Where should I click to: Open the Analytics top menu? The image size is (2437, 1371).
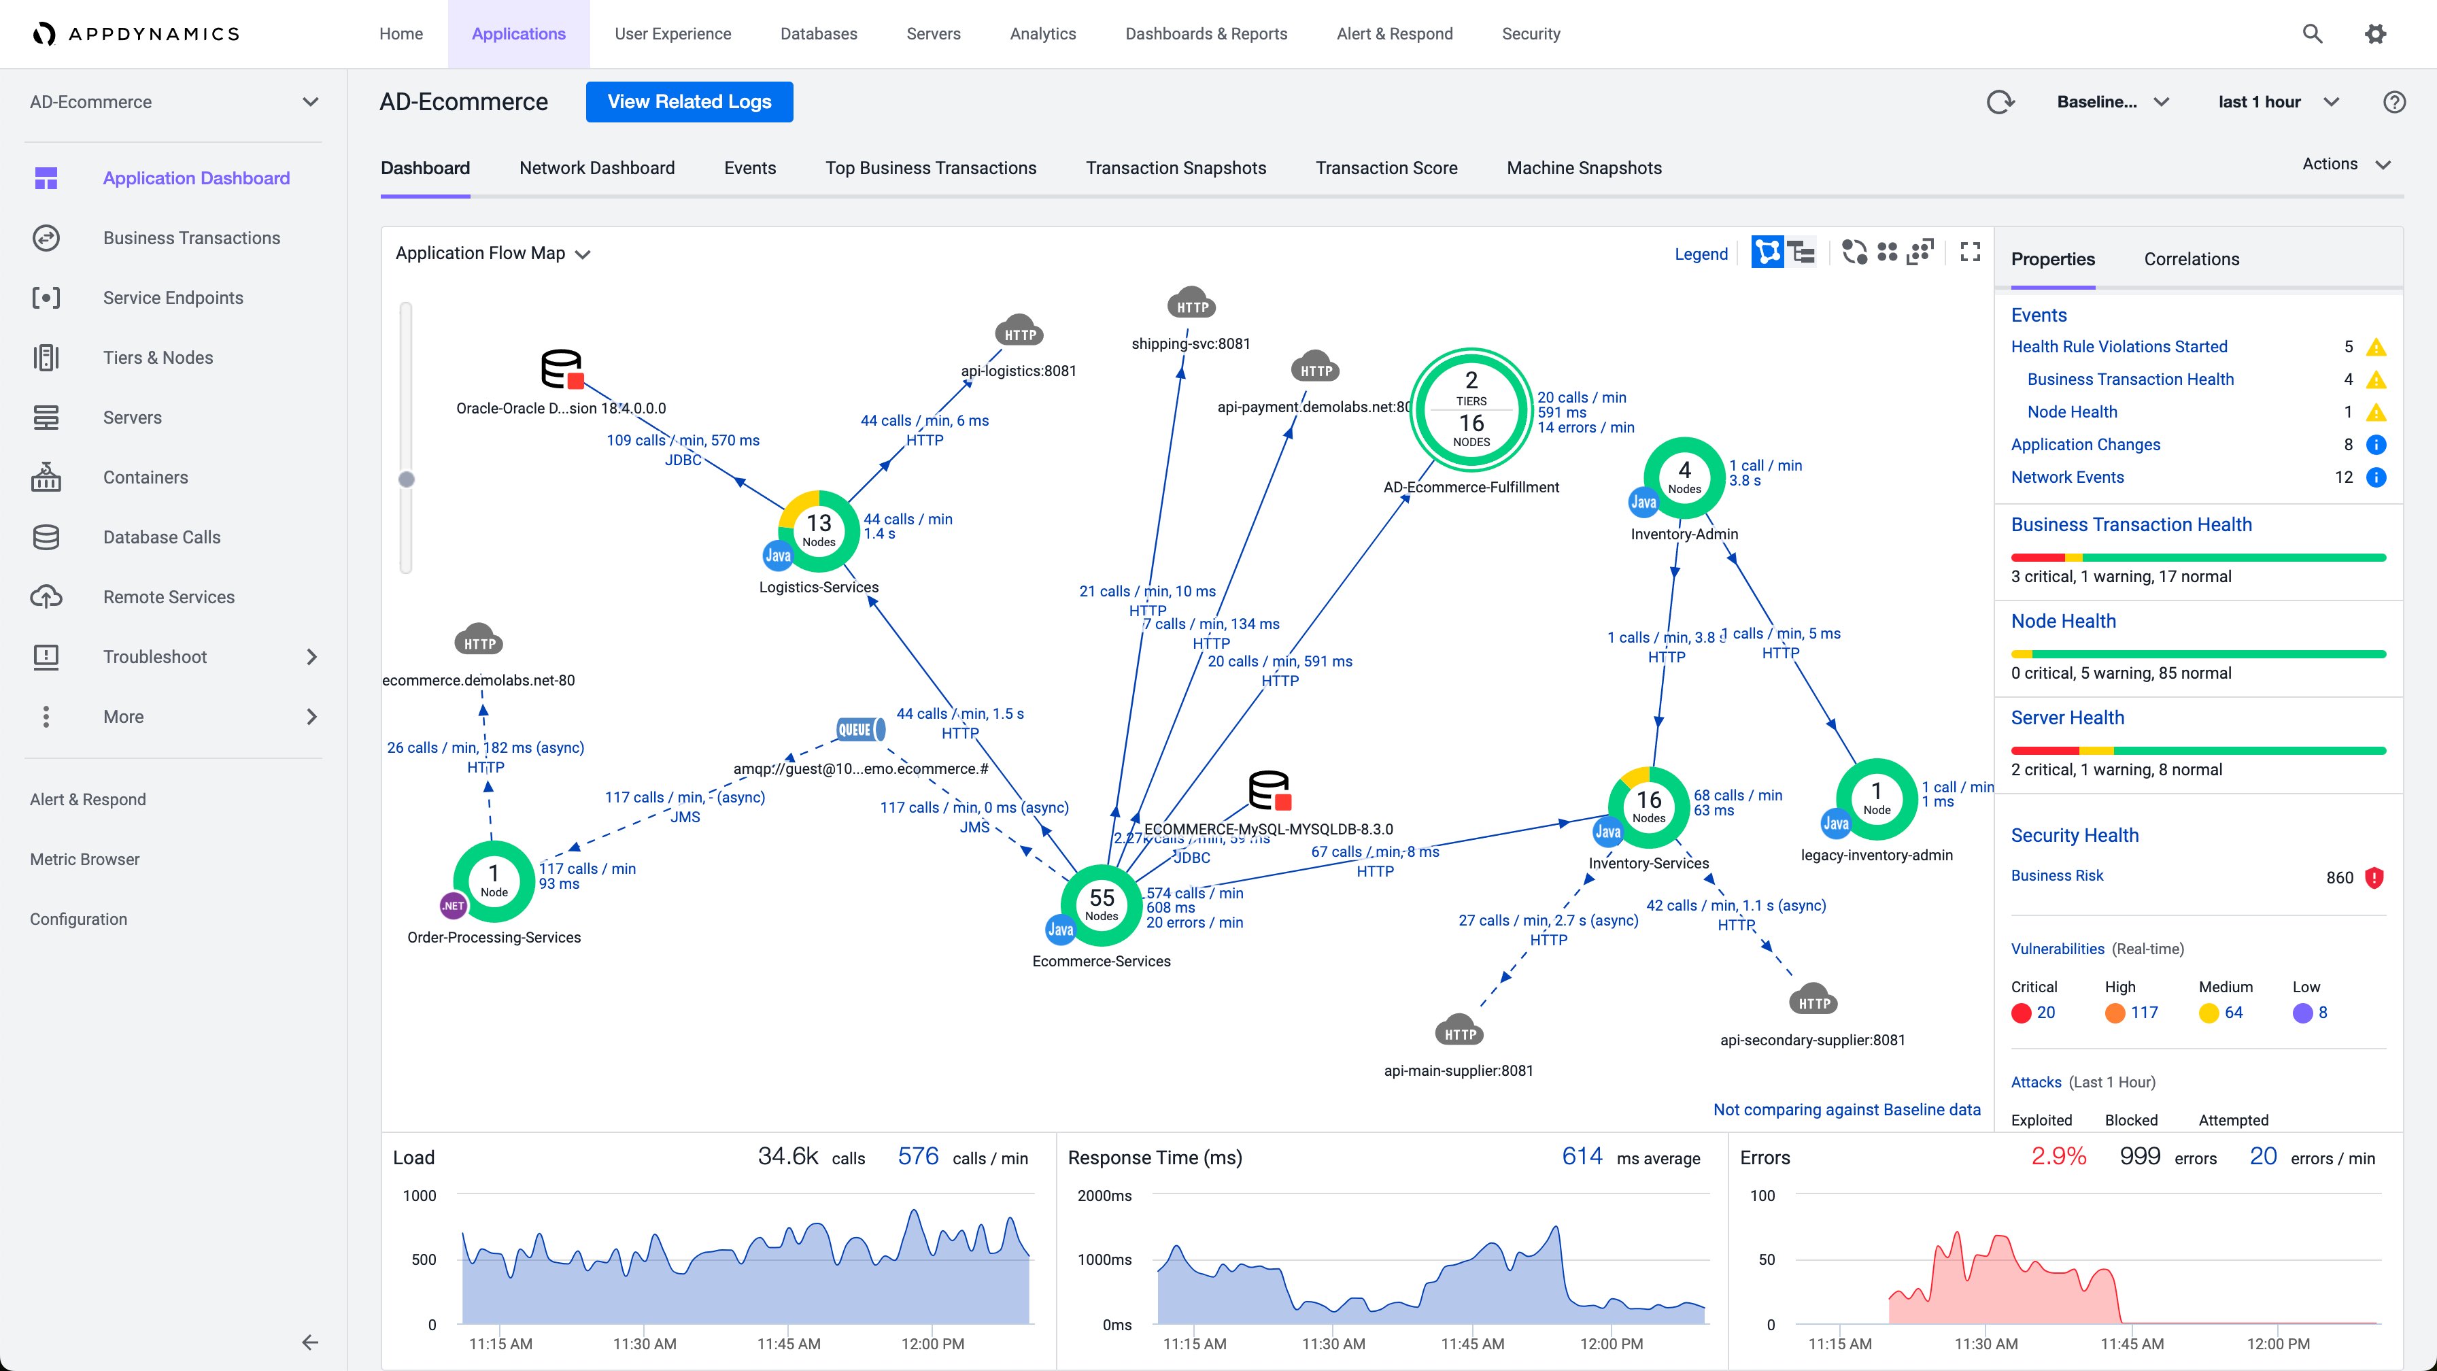pyautogui.click(x=1042, y=34)
